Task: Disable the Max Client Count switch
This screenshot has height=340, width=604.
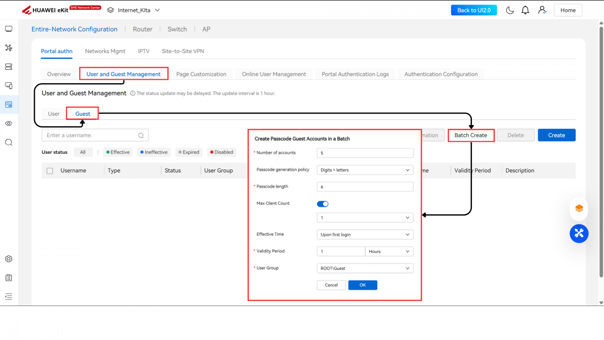Action: pyautogui.click(x=322, y=204)
